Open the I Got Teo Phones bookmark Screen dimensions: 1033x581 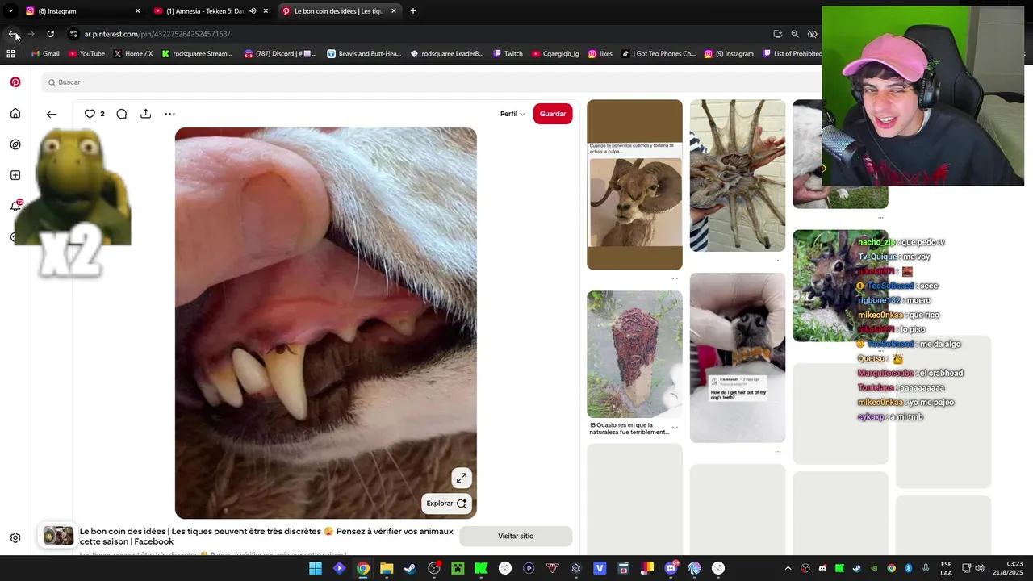[x=659, y=54]
